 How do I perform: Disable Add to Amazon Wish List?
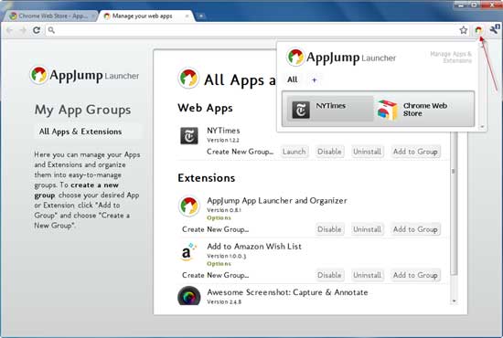point(329,275)
